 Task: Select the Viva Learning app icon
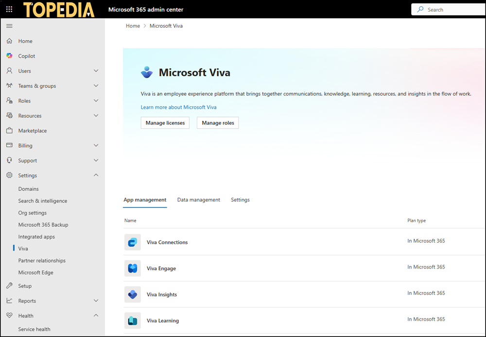133,320
